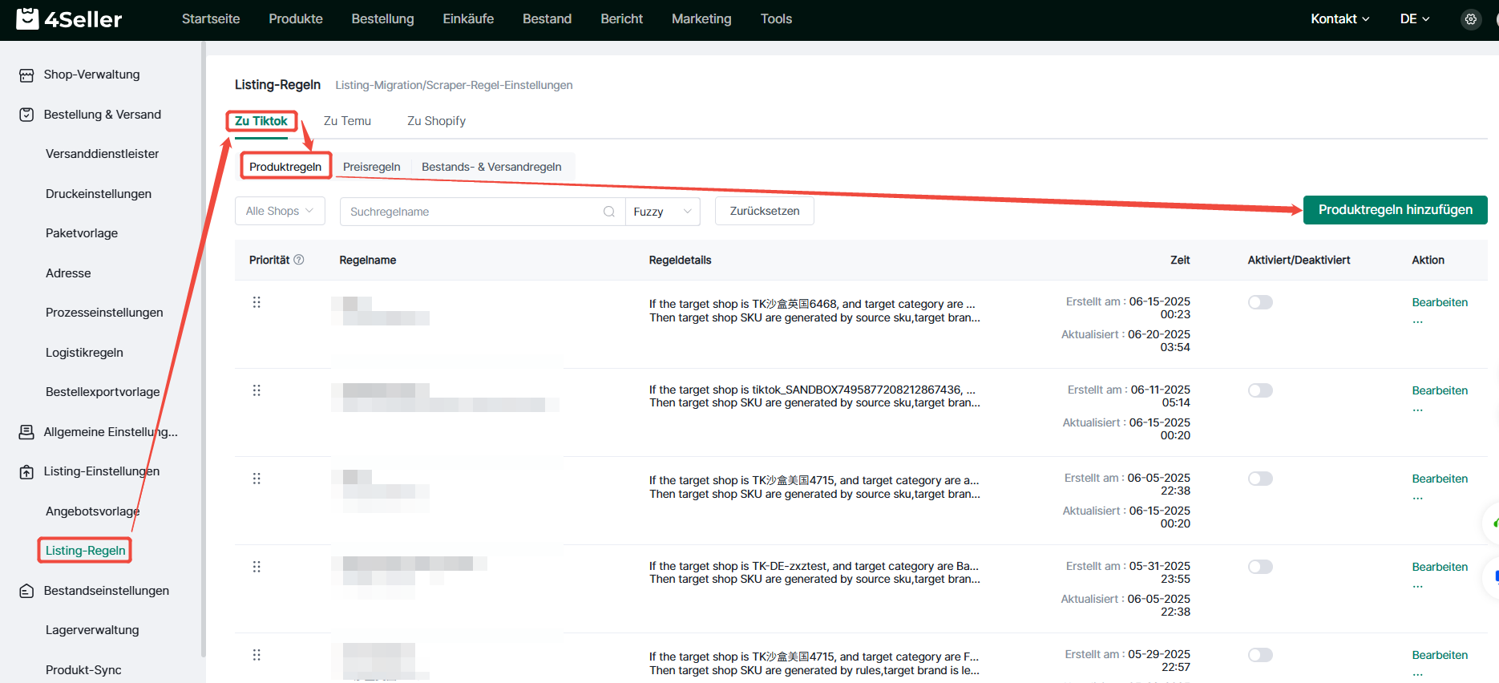The width and height of the screenshot is (1499, 683).
Task: Grab drag handle of 05-29-2025 rule
Action: pos(257,655)
